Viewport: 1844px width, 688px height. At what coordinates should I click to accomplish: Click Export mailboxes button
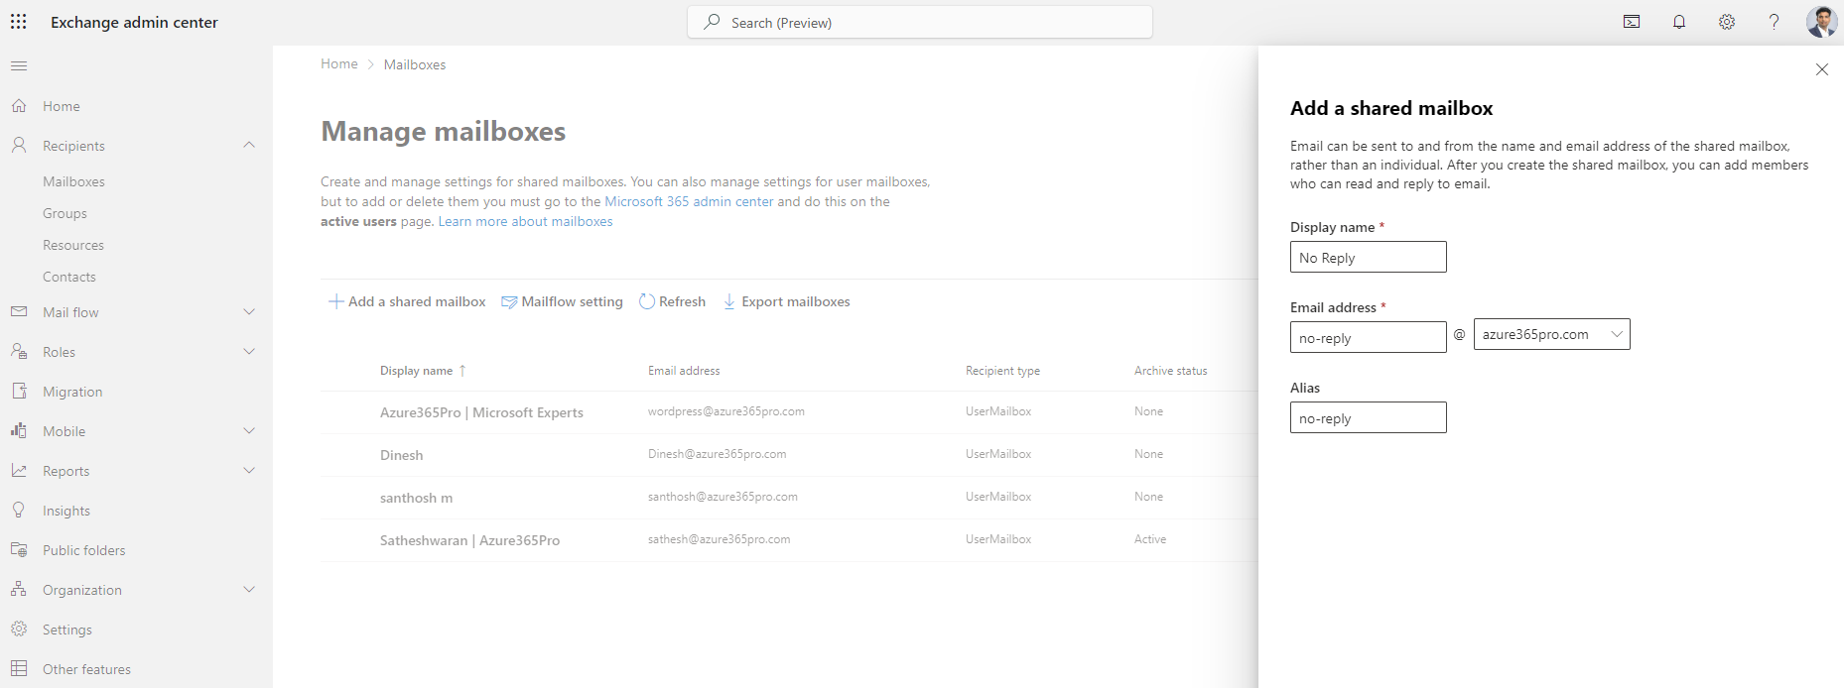pyautogui.click(x=786, y=301)
